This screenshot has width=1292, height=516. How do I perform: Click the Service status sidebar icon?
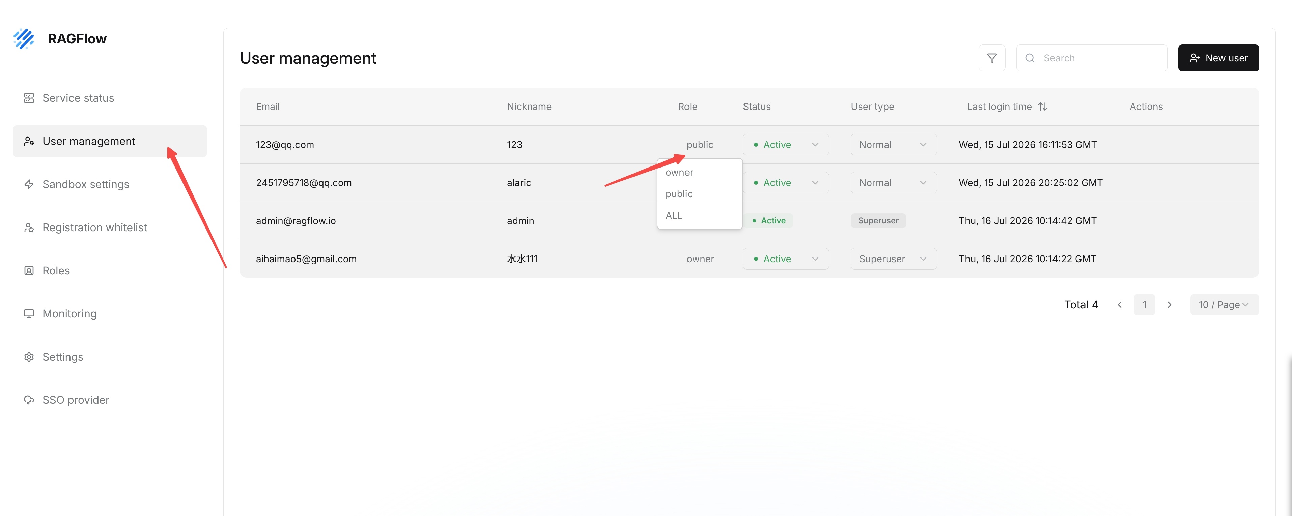click(x=29, y=98)
